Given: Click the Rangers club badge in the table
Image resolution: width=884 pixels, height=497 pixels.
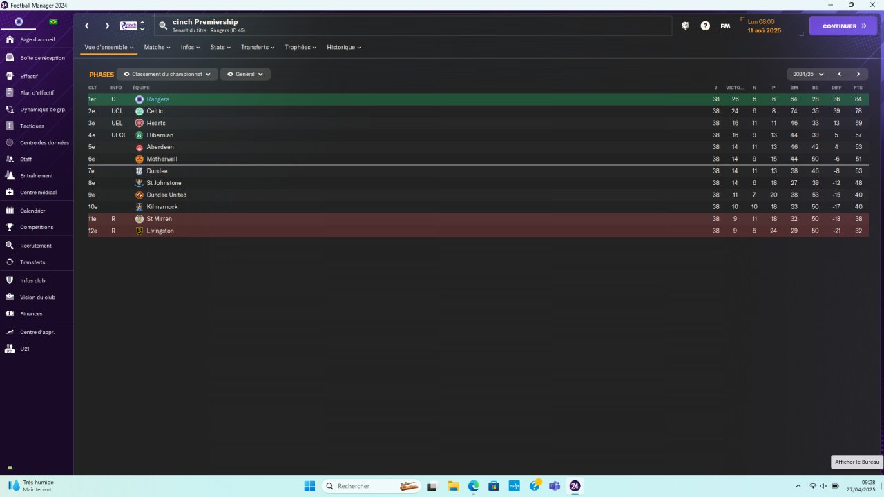Looking at the screenshot, I should point(140,99).
